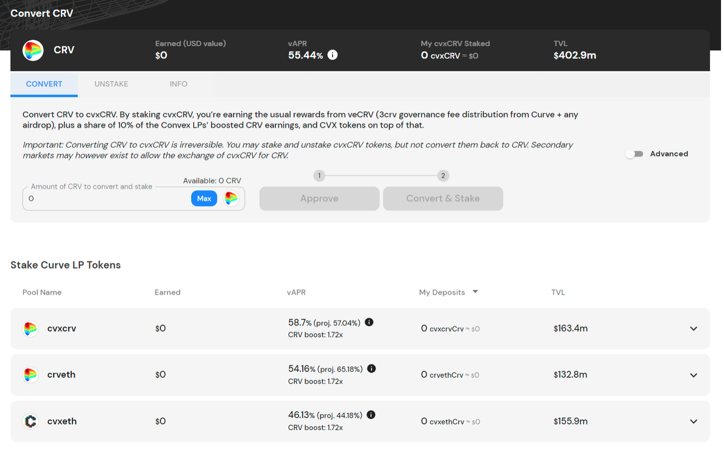Click the My cvxCRV Staked value

tap(451, 56)
